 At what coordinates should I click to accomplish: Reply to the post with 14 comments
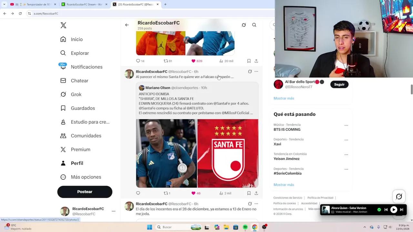138,61
